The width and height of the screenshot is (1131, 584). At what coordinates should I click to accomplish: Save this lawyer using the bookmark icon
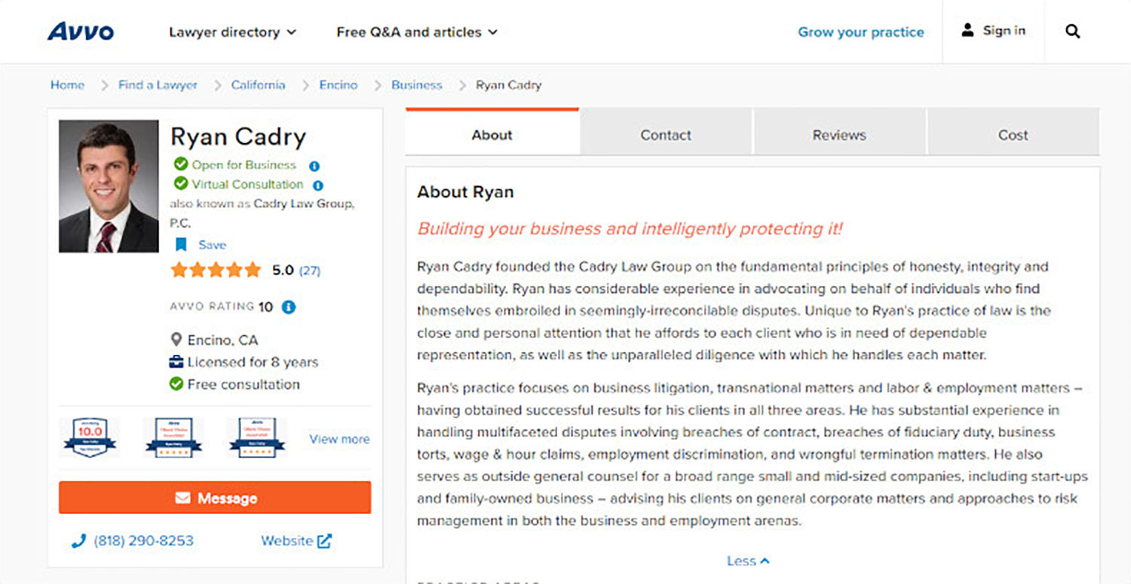[181, 244]
